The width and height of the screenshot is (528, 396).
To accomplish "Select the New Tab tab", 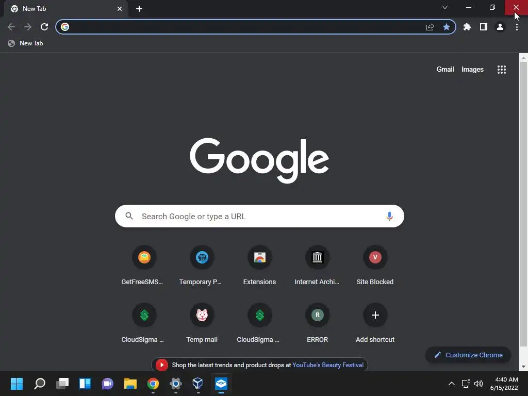I will pyautogui.click(x=65, y=9).
